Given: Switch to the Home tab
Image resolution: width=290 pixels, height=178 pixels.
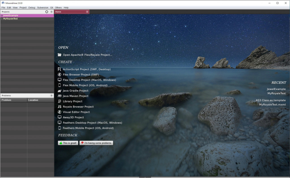Looking at the screenshot, I should pos(72,12).
